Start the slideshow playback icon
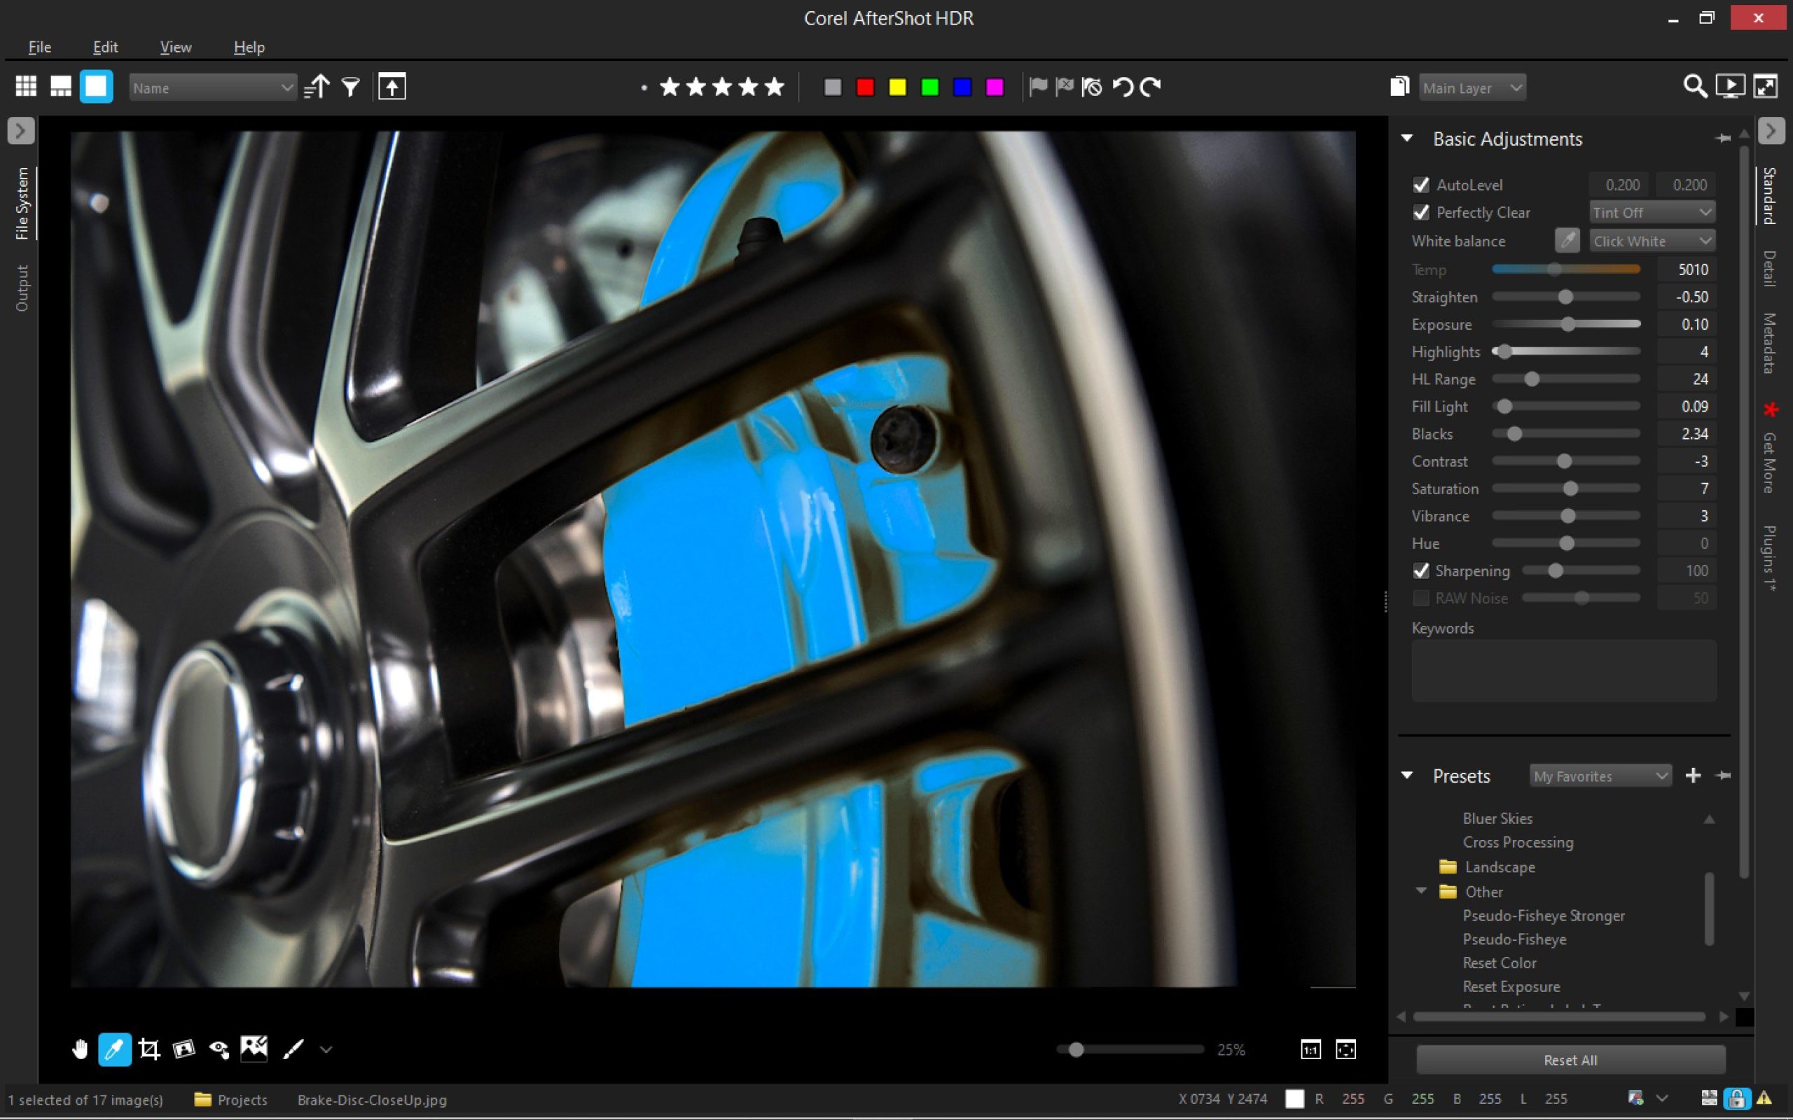The width and height of the screenshot is (1793, 1120). click(1729, 87)
